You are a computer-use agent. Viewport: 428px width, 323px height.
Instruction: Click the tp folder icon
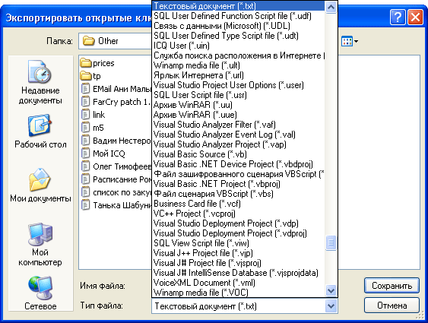86,76
